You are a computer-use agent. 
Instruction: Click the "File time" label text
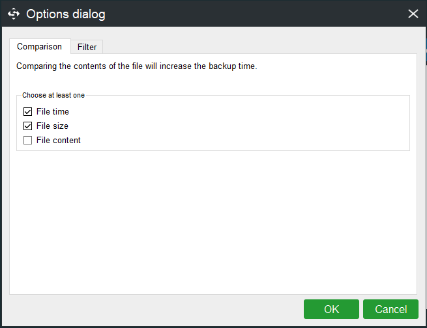[53, 112]
